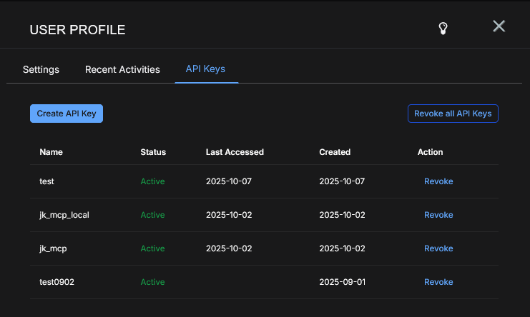The height and width of the screenshot is (317, 530).
Task: Click the Name column header
Action: point(51,152)
